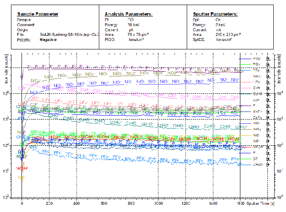
Task: Select the CH3O- legend entry at the bottom
Action: [x=257, y=164]
